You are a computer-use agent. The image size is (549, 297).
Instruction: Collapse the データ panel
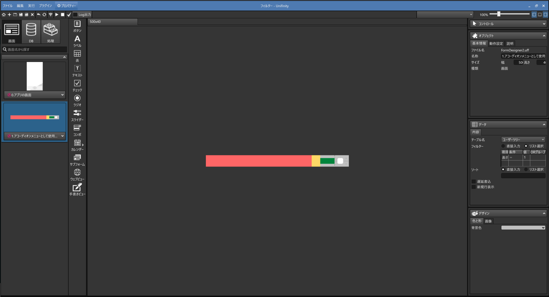point(544,125)
